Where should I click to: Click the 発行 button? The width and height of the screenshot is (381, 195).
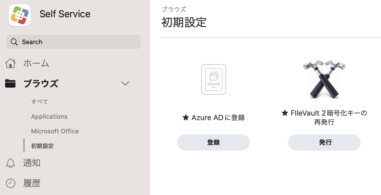tap(324, 142)
